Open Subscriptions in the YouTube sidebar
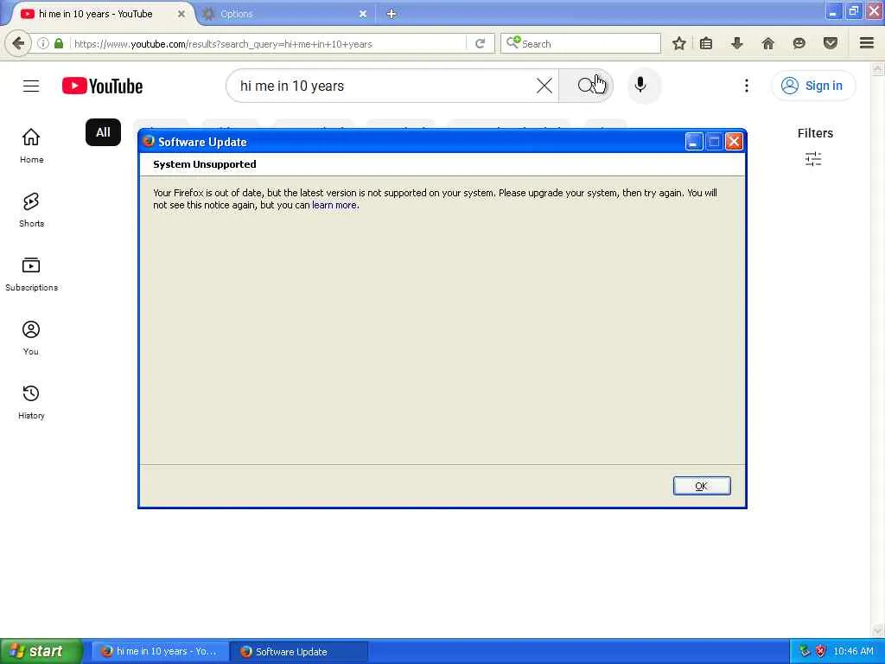The width and height of the screenshot is (885, 664). [31, 273]
